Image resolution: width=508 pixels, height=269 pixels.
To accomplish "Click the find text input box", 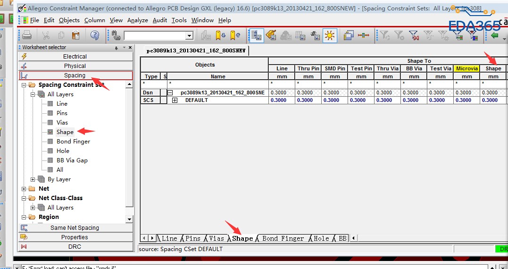I will [x=155, y=36].
